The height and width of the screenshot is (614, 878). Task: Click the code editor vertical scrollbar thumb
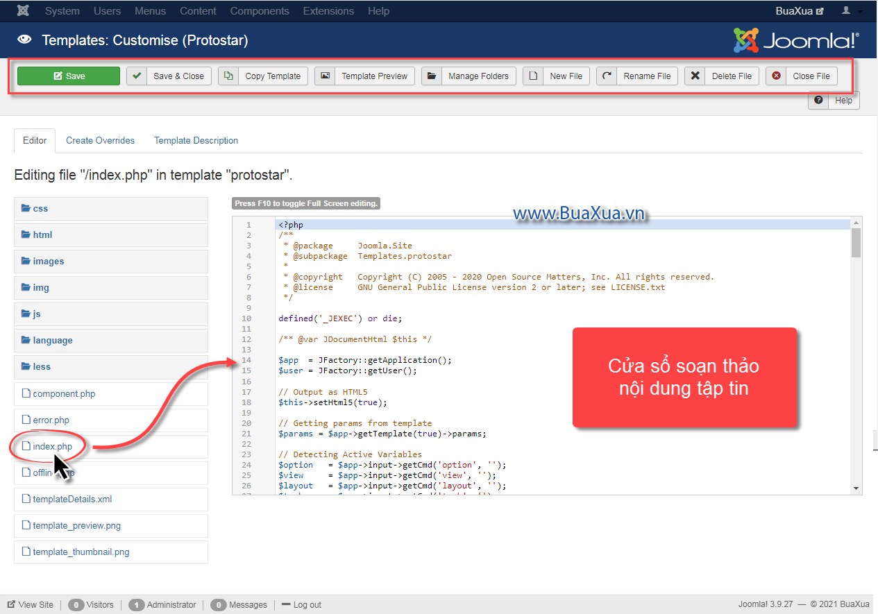pyautogui.click(x=856, y=242)
